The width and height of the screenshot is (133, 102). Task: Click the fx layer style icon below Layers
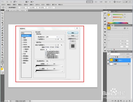click(115, 101)
